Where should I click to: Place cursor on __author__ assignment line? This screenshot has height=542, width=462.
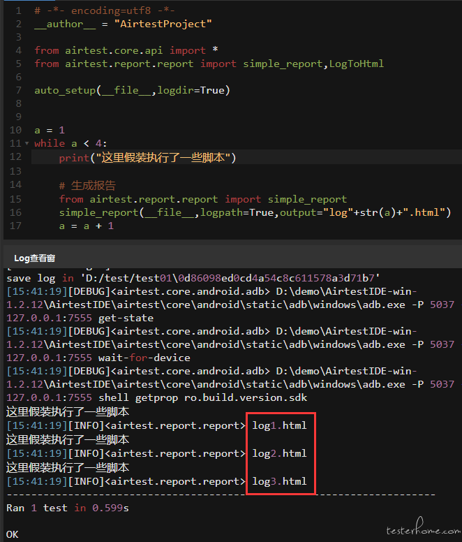[x=123, y=24]
